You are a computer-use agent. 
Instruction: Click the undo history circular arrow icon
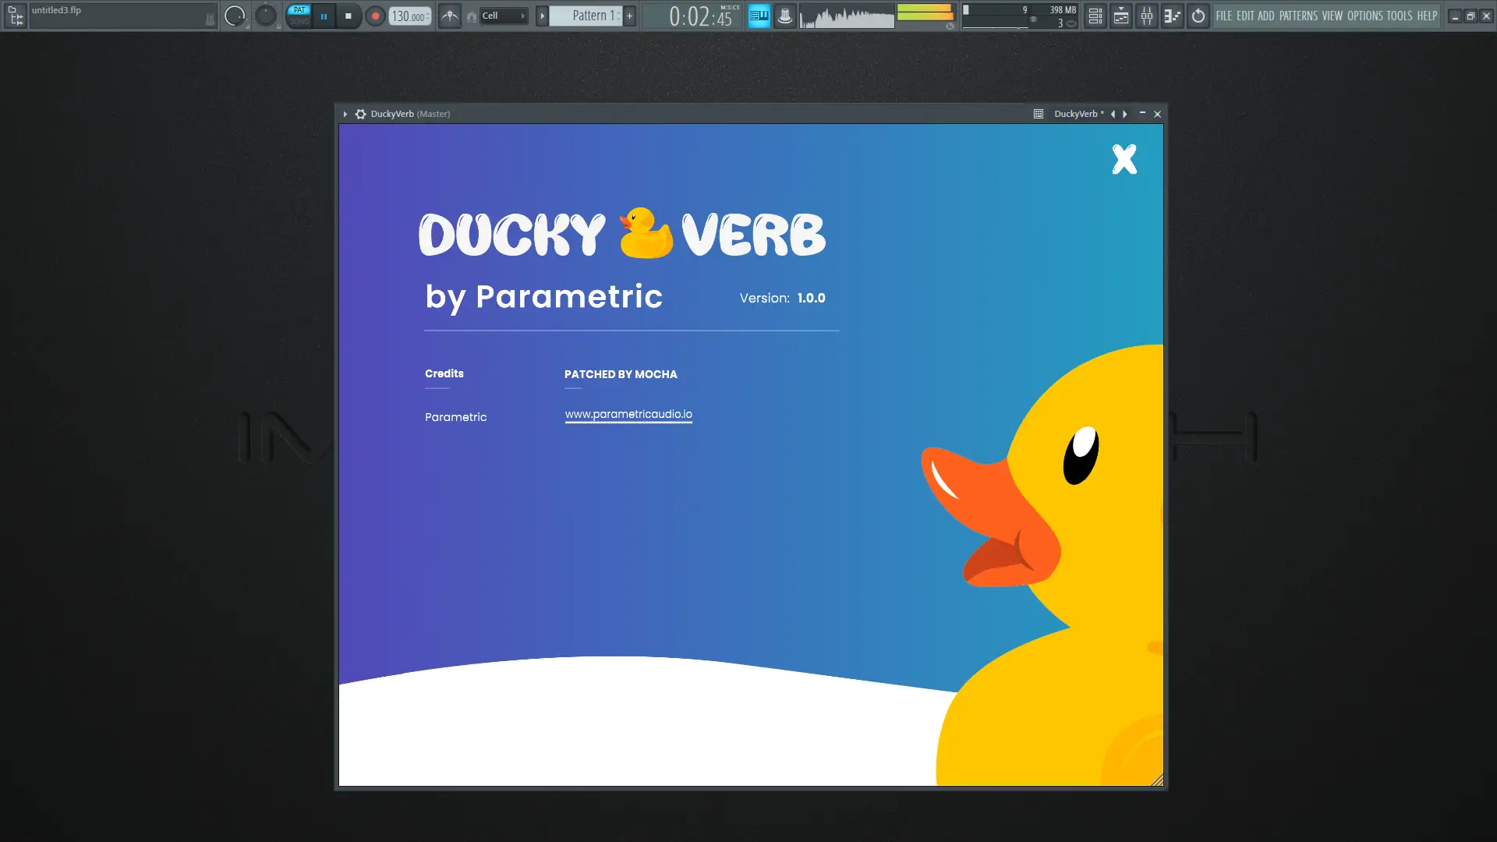[1198, 16]
